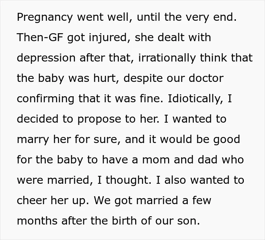Click the word "Then-GF" in the text
Image resolution: width=265 pixels, height=240 pixels.
pyautogui.click(x=40, y=37)
